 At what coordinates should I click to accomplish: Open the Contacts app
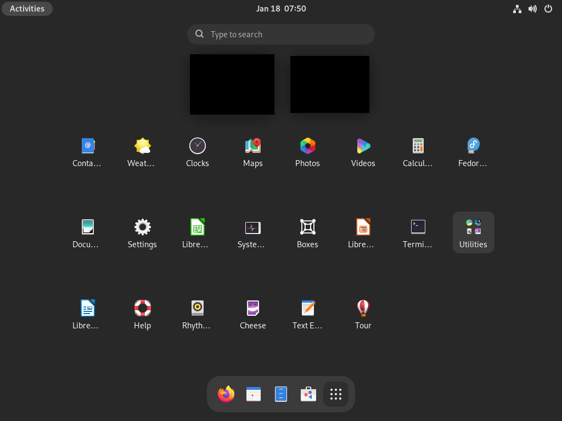87,152
